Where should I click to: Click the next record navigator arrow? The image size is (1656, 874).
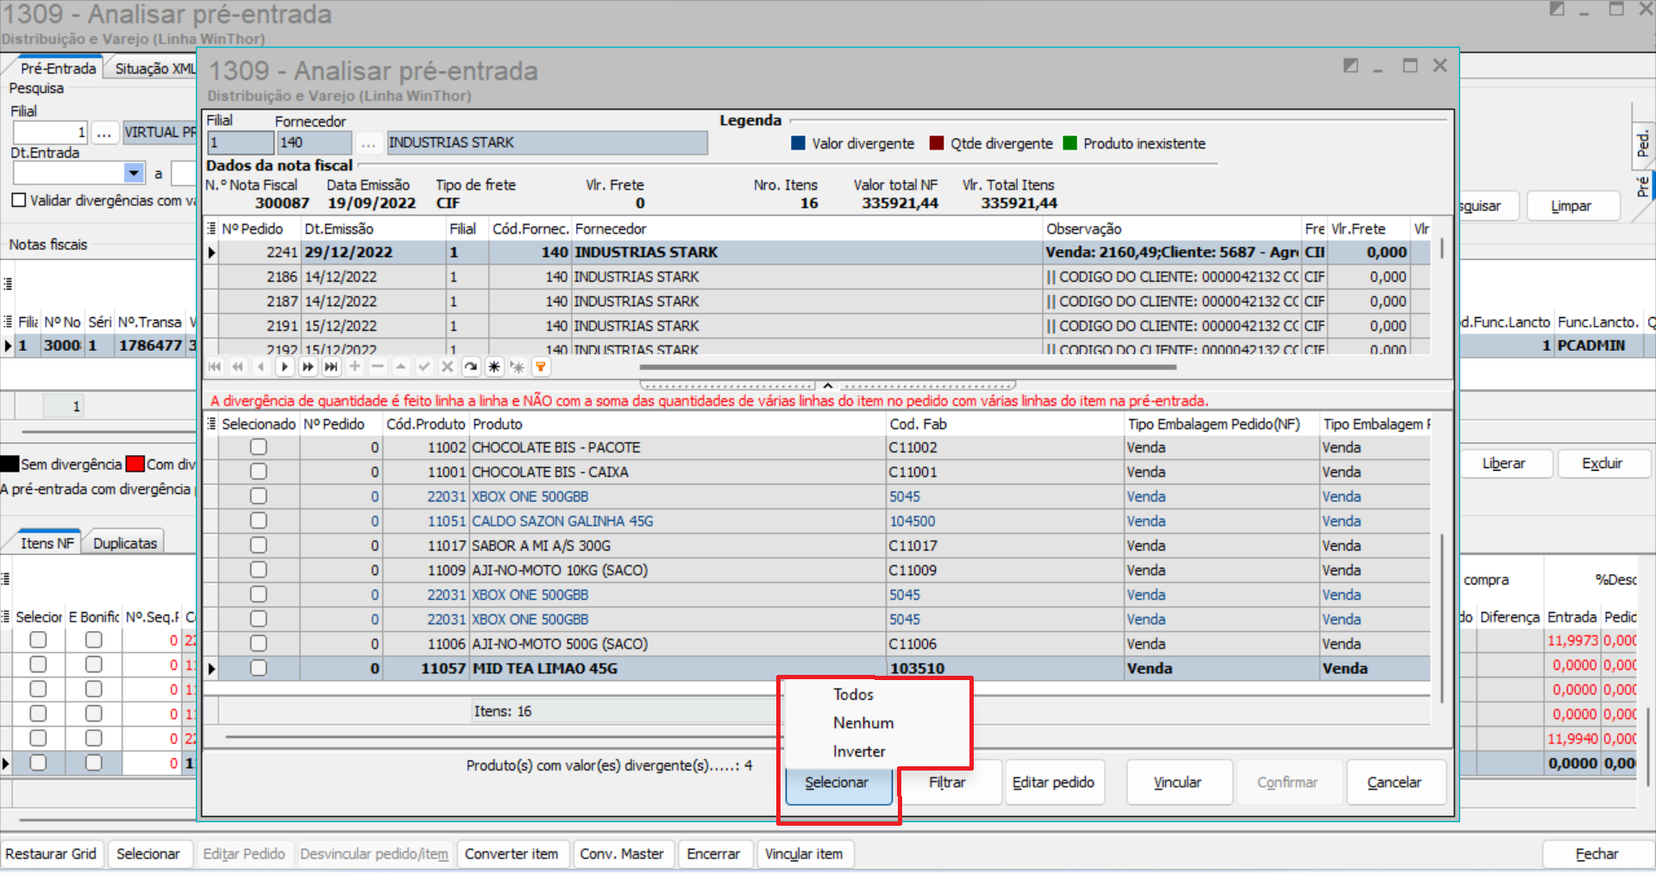(x=285, y=367)
